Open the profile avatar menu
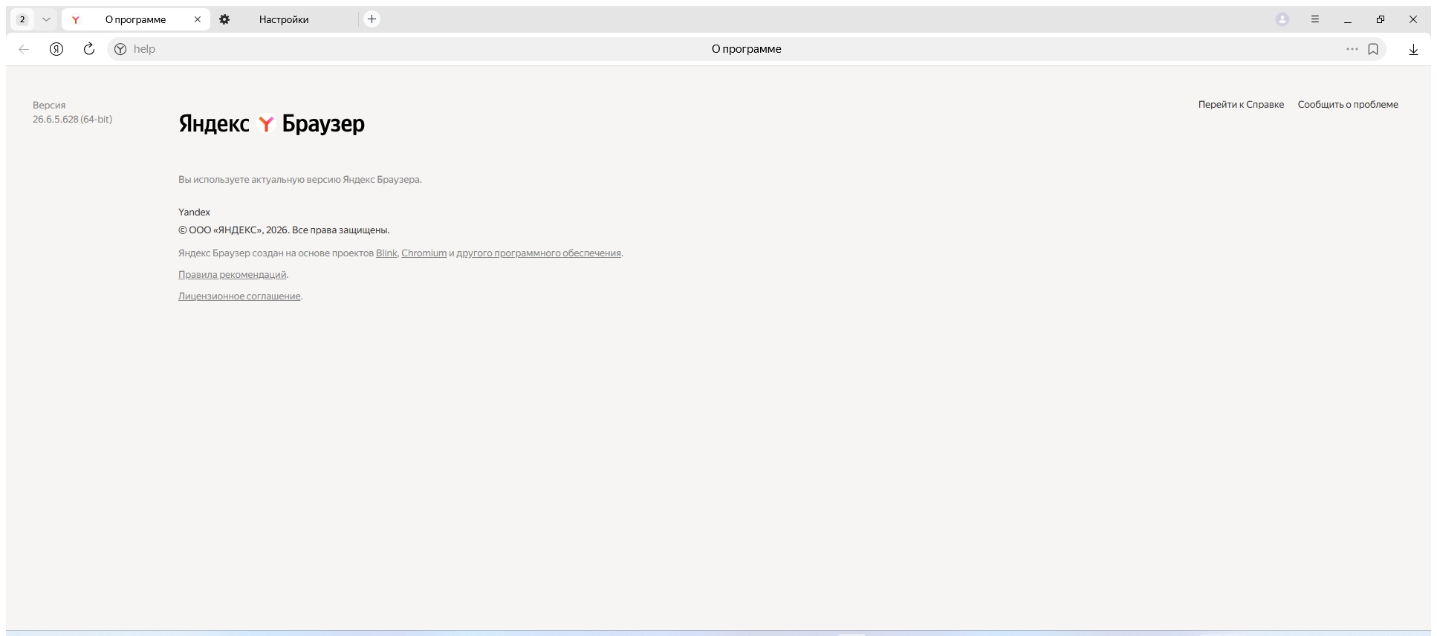Image resolution: width=1437 pixels, height=636 pixels. (1282, 19)
